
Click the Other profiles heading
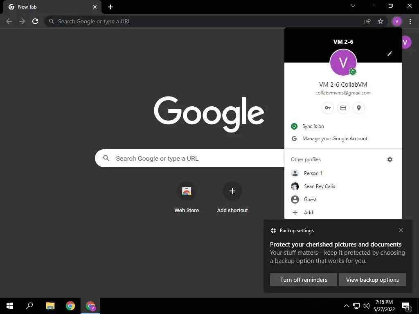pos(306,159)
